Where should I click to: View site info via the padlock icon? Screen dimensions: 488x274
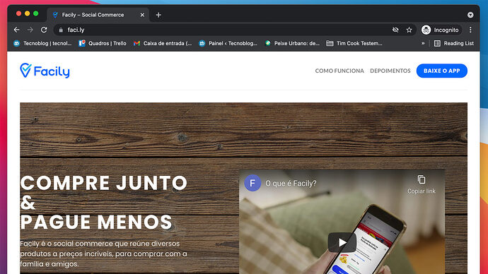(x=61, y=30)
